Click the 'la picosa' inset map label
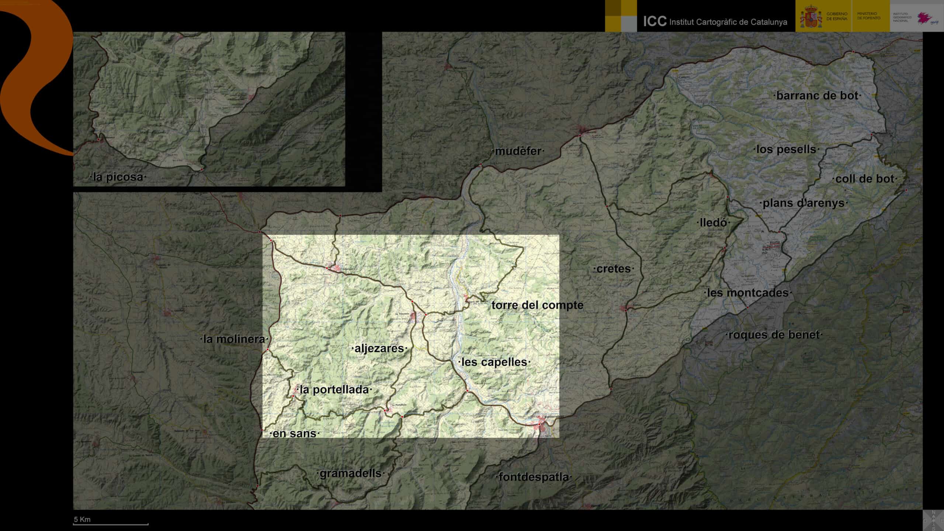944x531 pixels. coord(118,177)
